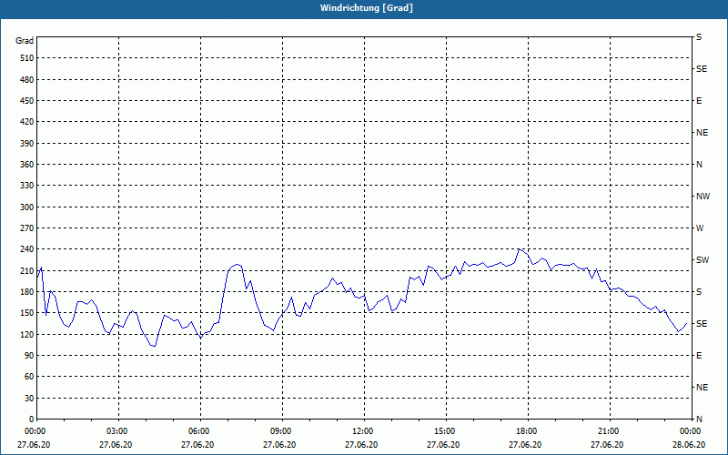The image size is (728, 455).
Task: Click the 15:00 time label
Action: coord(443,431)
